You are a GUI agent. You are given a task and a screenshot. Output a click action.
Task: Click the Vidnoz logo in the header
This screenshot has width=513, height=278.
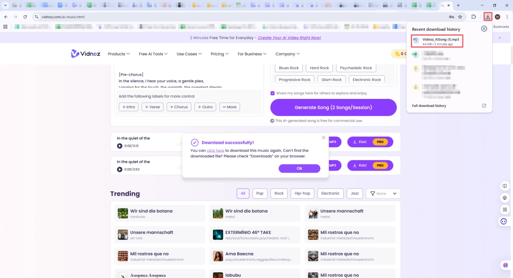tap(85, 53)
